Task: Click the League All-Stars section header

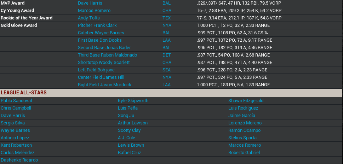Action: pos(24,93)
